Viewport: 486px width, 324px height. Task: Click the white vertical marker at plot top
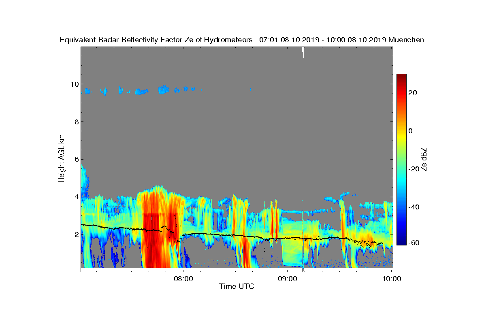tap(303, 52)
